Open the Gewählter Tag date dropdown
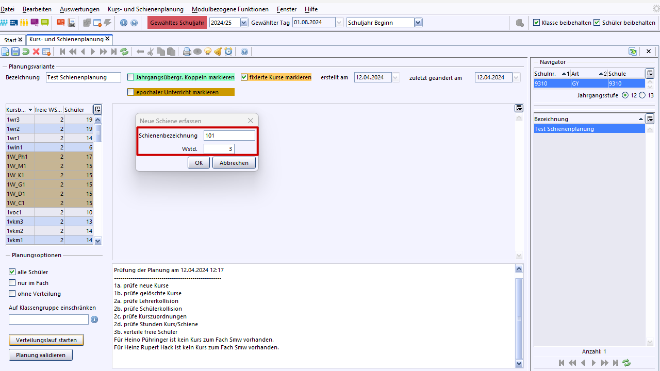660x371 pixels. [x=339, y=23]
